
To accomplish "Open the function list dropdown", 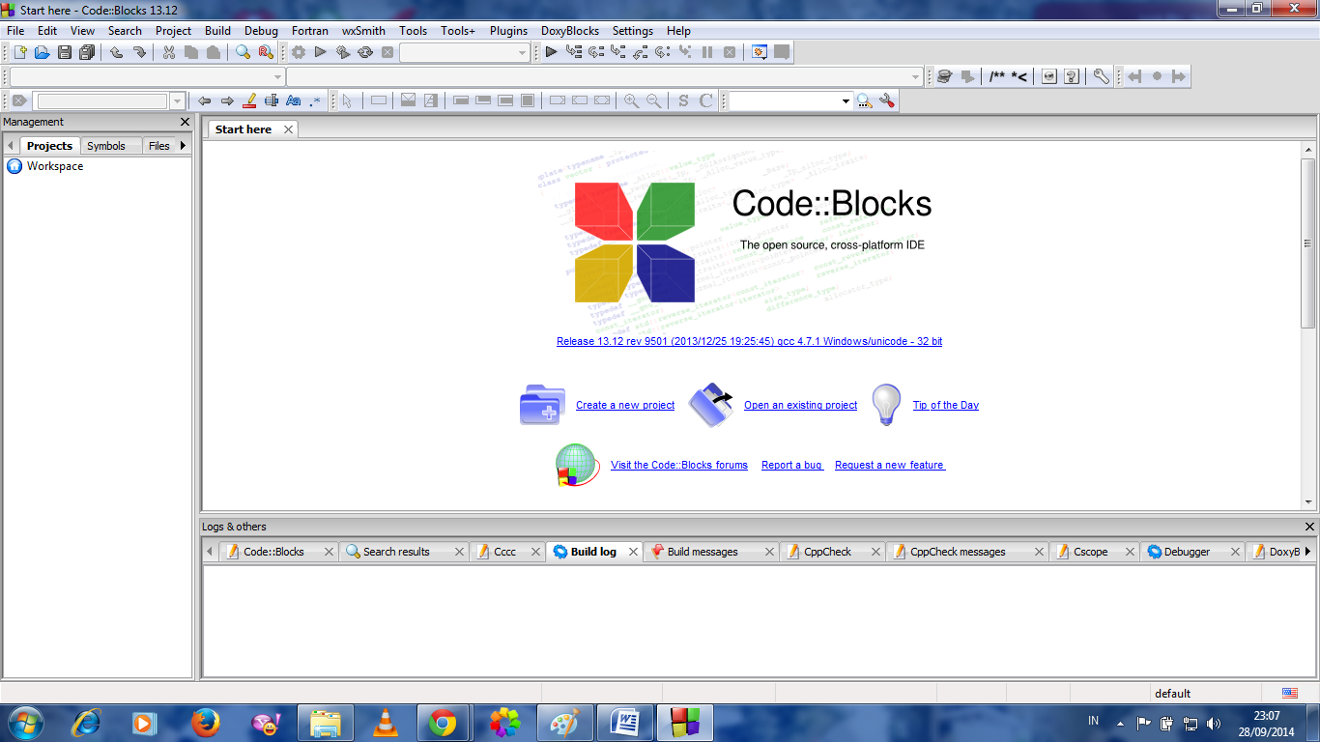I will [605, 76].
